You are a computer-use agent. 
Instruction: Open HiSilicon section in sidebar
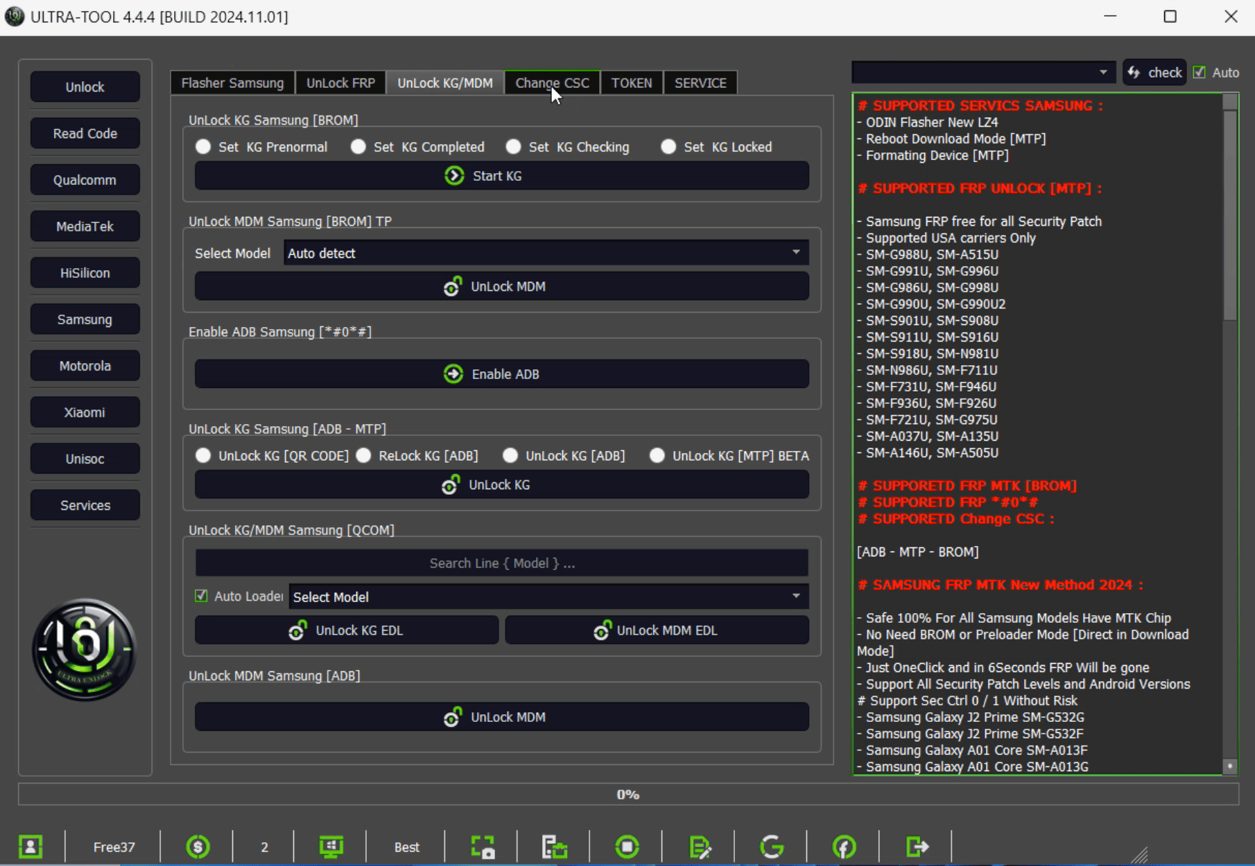point(85,272)
